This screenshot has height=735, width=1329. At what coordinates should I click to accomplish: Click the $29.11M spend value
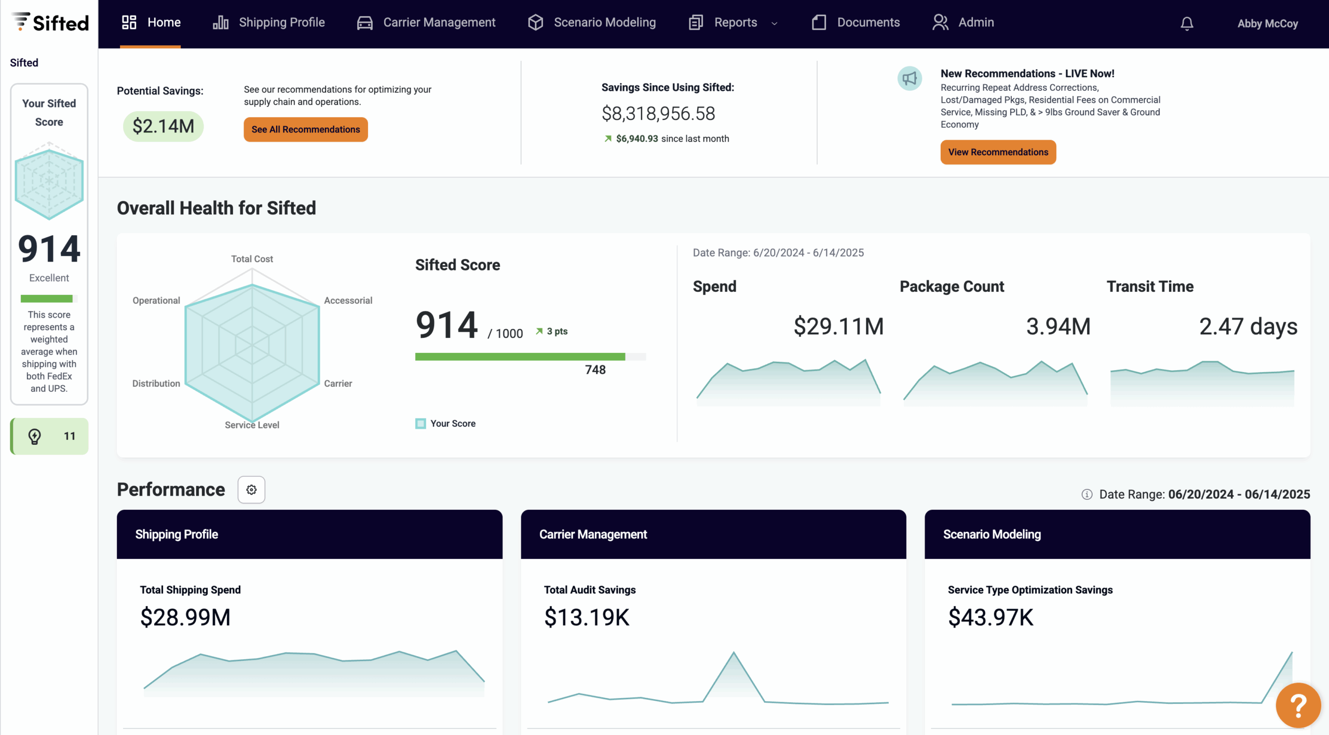click(x=838, y=326)
